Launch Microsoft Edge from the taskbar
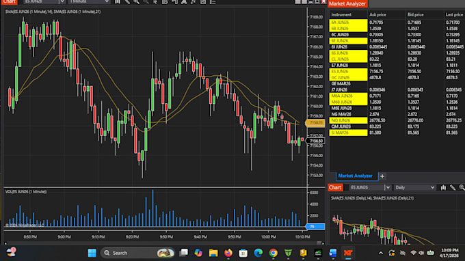The width and height of the screenshot is (465, 261). [x=258, y=253]
